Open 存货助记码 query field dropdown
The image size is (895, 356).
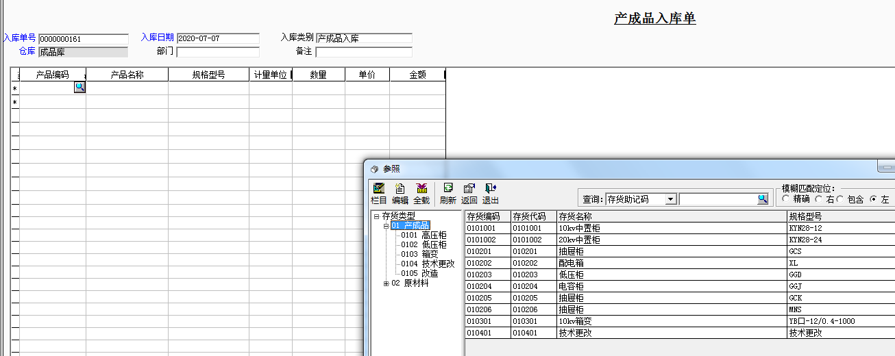click(671, 199)
